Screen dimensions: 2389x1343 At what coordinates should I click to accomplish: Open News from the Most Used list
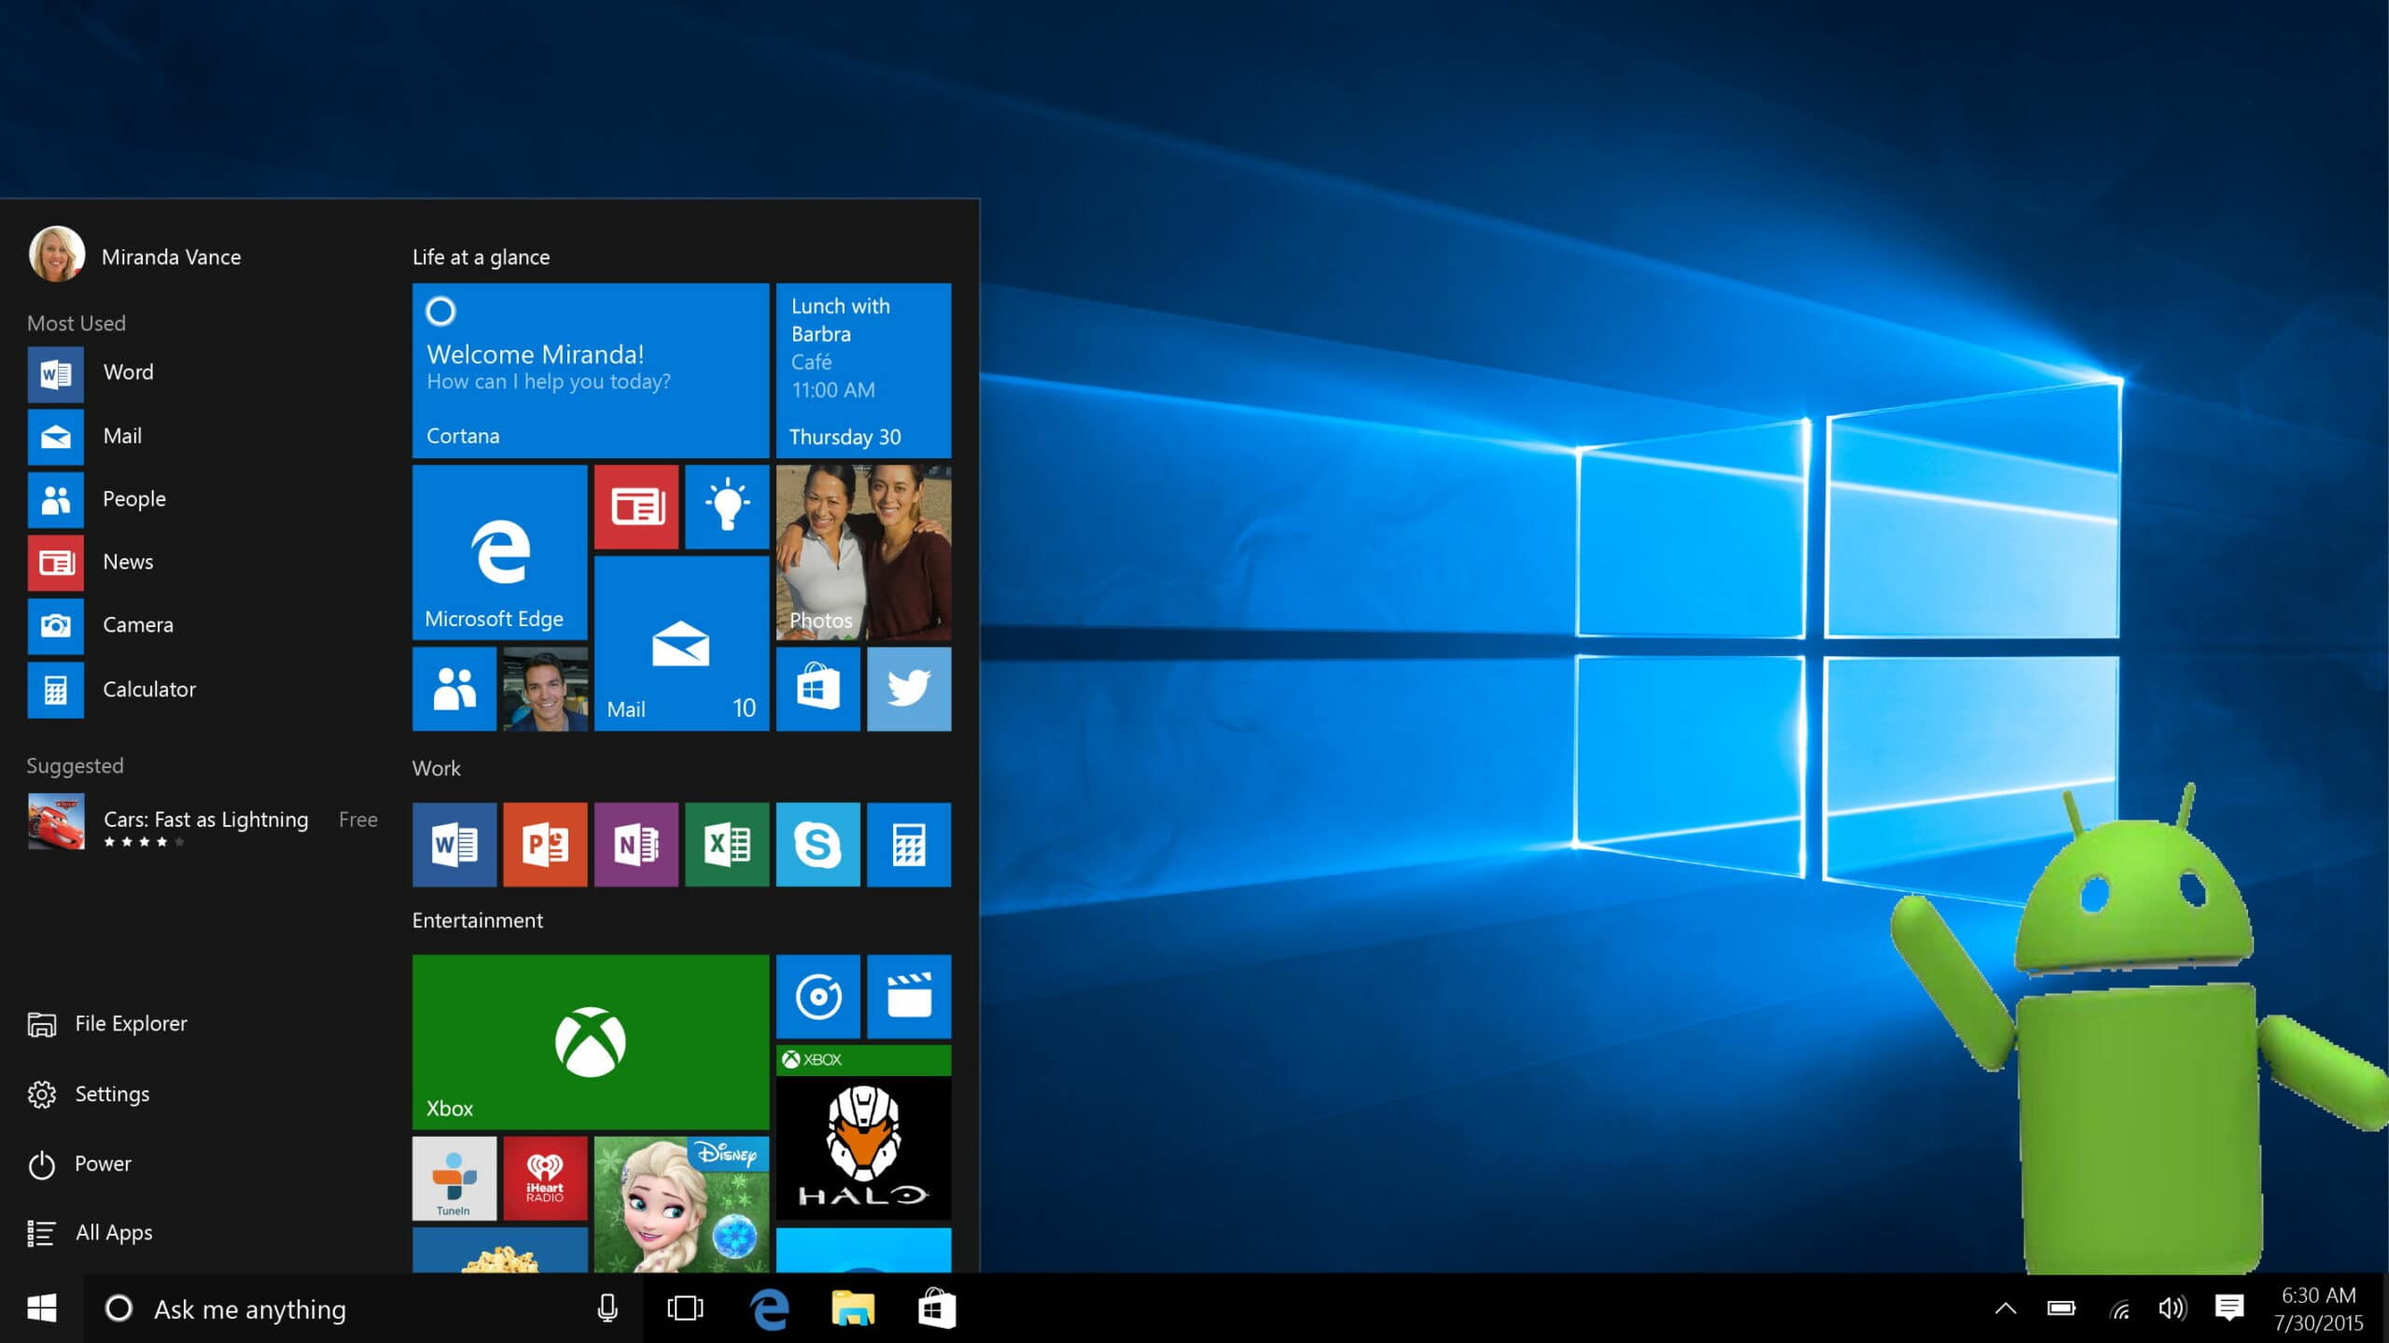201,563
